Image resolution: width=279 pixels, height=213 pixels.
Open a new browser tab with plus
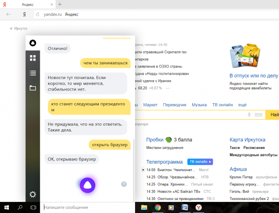tap(60, 4)
